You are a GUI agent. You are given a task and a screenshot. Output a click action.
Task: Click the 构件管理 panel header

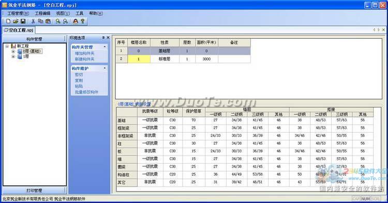pos(34,39)
